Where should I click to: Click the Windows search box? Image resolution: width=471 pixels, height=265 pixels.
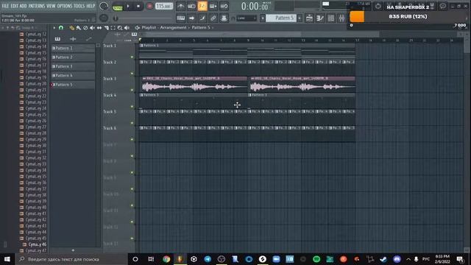click(x=71, y=259)
